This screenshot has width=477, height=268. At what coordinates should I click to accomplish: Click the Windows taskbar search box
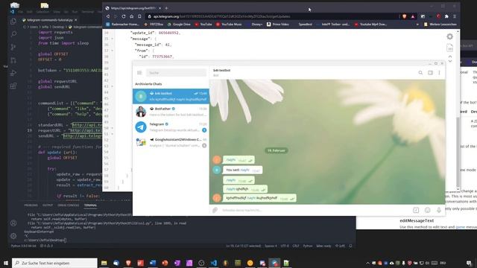pos(54,263)
